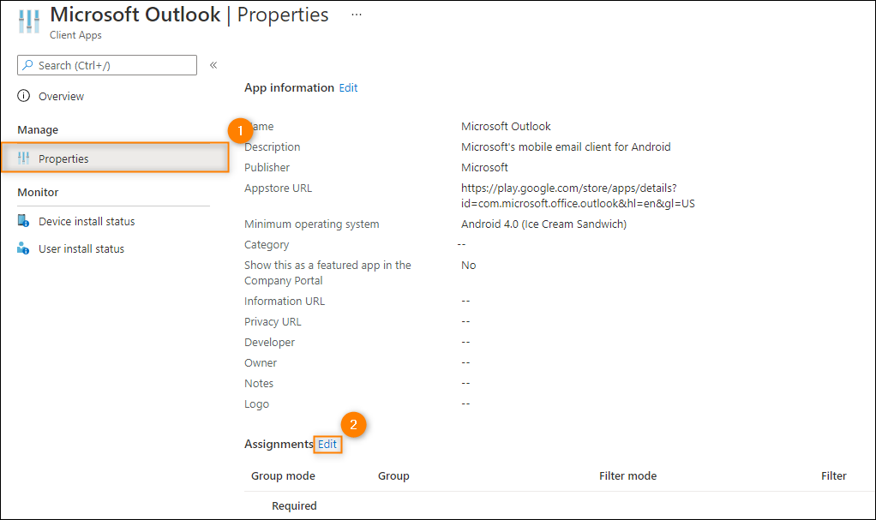Screen dimensions: 876x520
Task: Focus the Search (Ctrl+/) input box
Action: (x=107, y=65)
